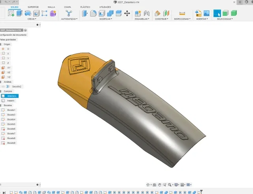Open the grid and snaps settings
Viewport: 253px width, 194px height.
(x=183, y=184)
